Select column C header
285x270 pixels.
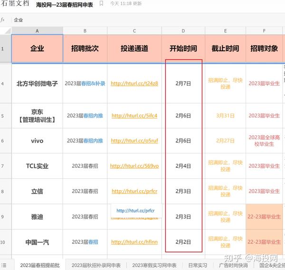click(x=134, y=31)
